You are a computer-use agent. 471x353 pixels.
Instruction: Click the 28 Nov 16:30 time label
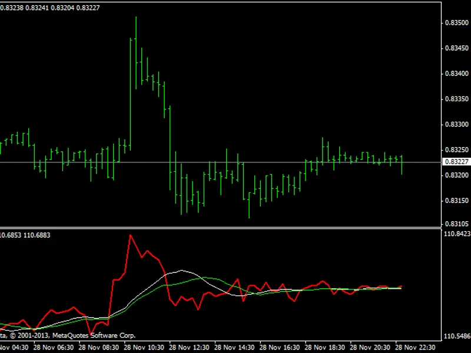[279, 348]
